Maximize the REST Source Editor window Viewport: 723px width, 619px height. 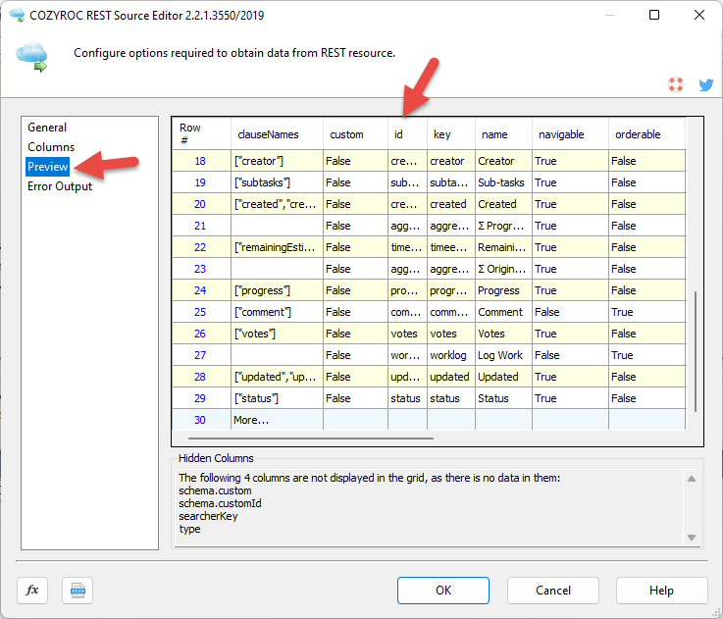[x=653, y=15]
